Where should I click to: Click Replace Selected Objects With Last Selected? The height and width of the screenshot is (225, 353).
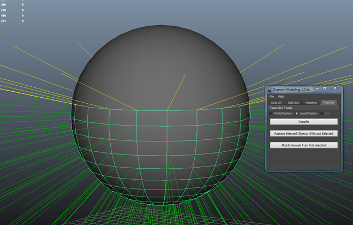303,133
